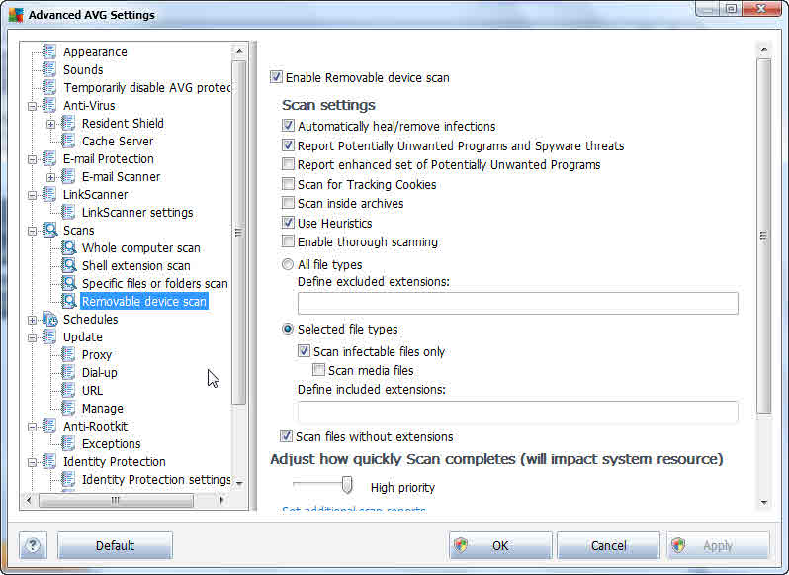Click the Cancel button
The image size is (789, 575).
(608, 545)
